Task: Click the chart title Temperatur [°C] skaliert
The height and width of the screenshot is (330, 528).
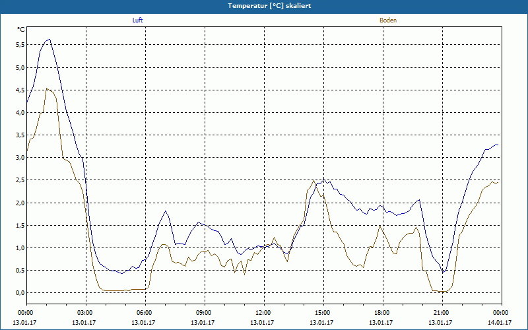Action: coord(269,6)
